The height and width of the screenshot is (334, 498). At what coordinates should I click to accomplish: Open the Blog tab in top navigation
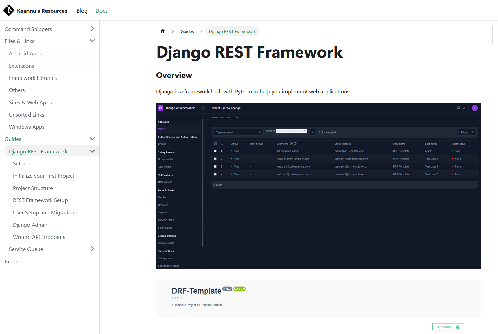(x=82, y=11)
